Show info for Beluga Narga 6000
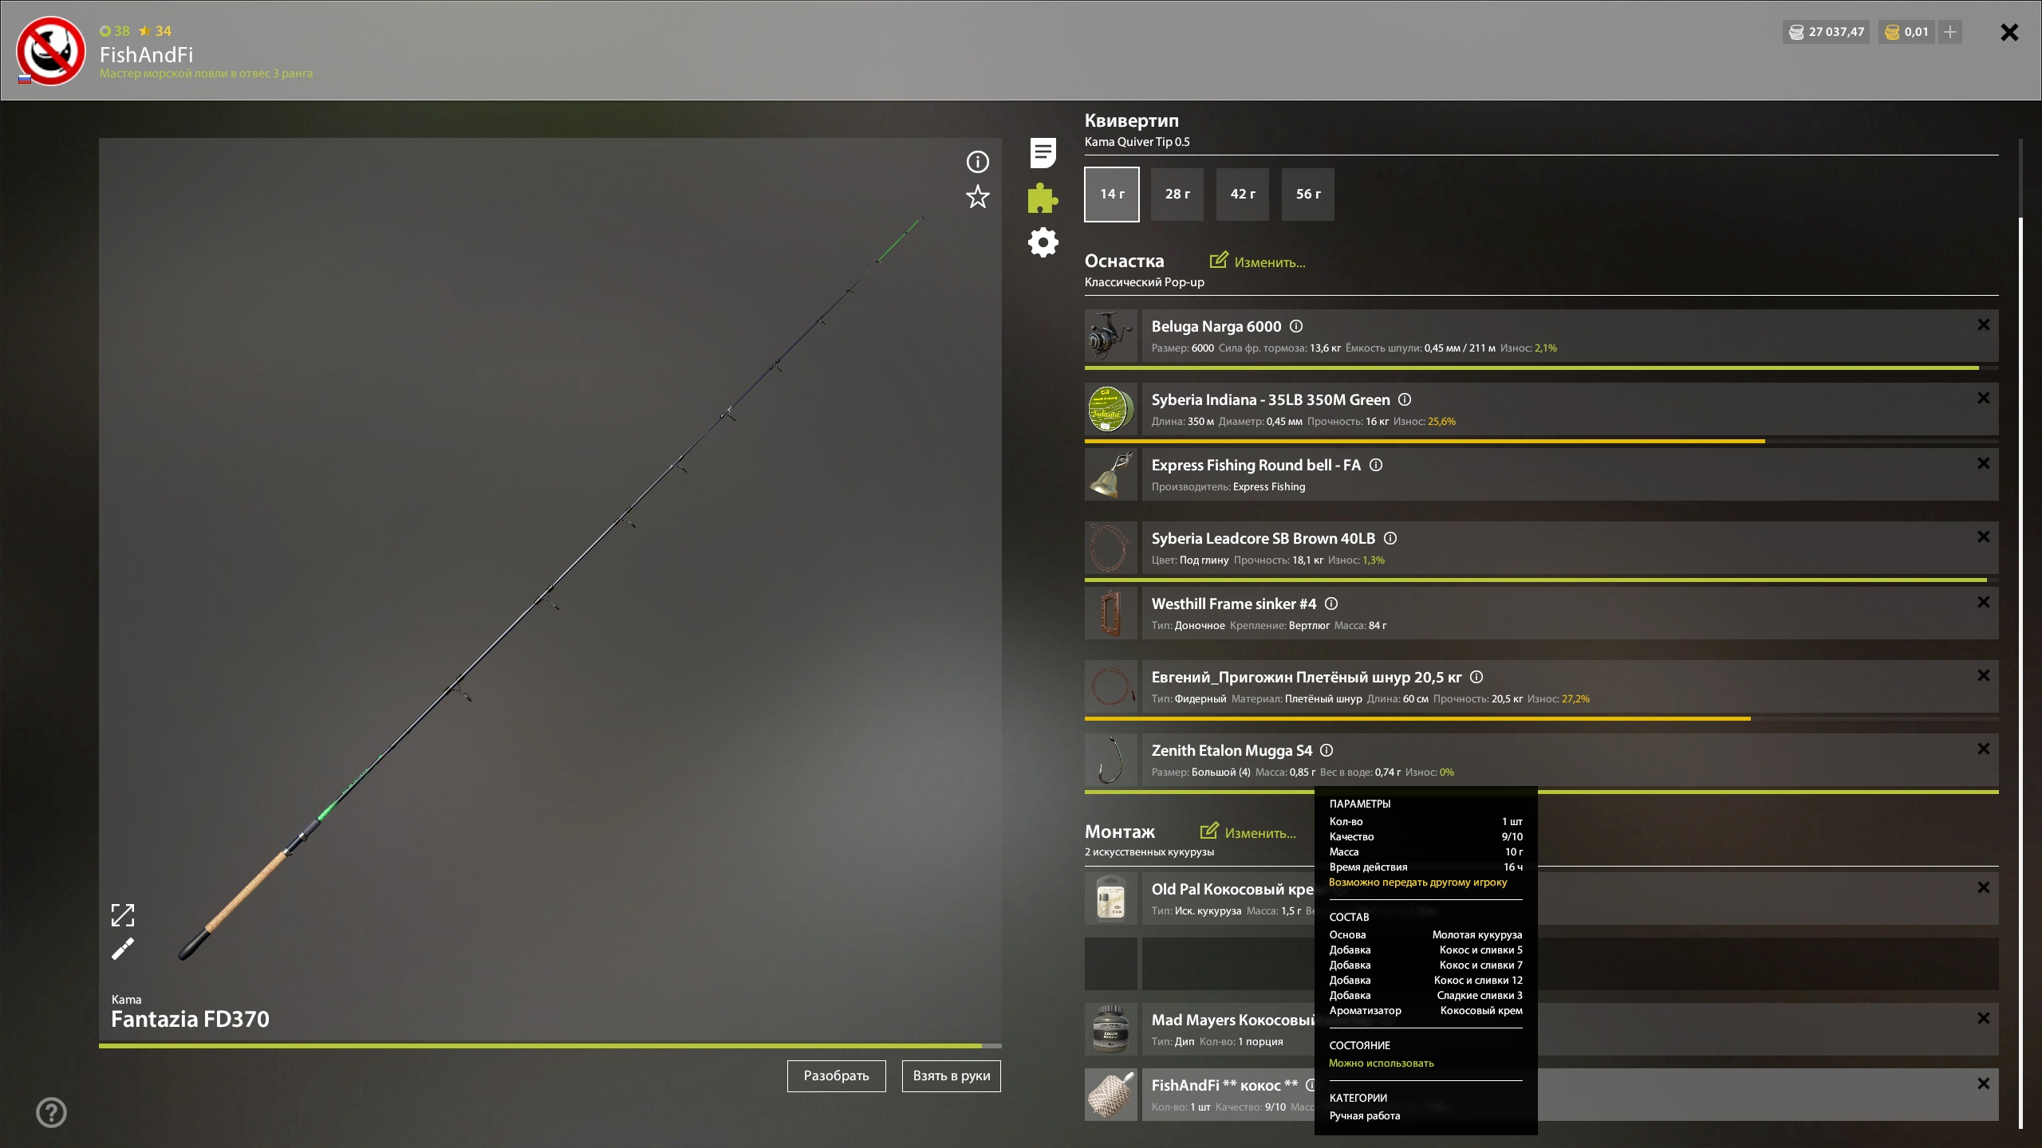 click(1296, 326)
